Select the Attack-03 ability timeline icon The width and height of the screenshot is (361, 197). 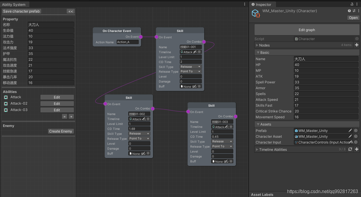click(6, 110)
